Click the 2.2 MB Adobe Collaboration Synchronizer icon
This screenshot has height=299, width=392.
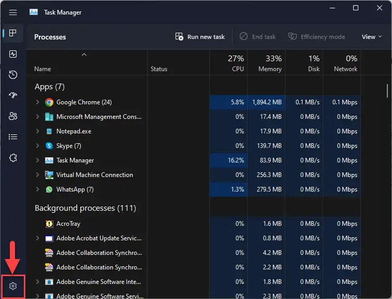point(49,267)
